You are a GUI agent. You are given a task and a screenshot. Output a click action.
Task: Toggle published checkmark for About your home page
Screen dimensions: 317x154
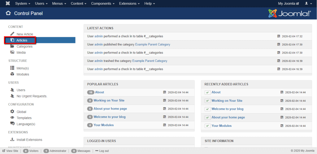(x=208, y=118)
